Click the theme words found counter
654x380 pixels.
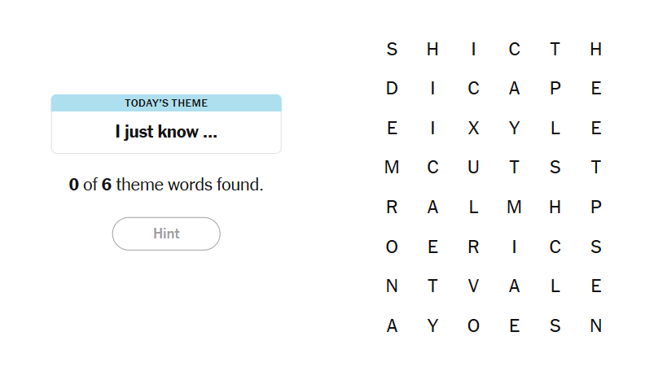(166, 185)
